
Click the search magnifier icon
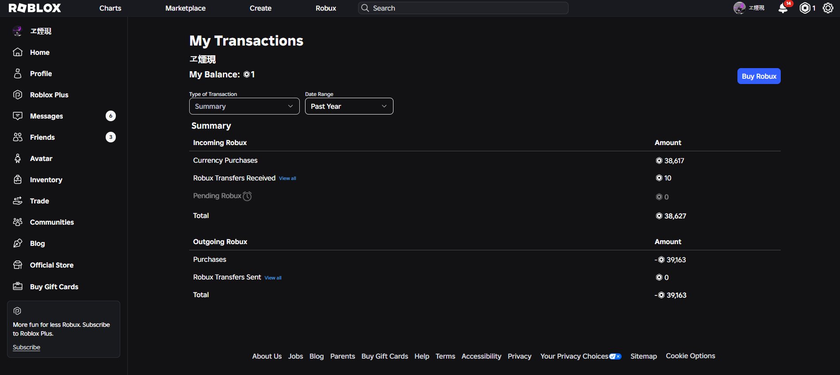pos(365,8)
